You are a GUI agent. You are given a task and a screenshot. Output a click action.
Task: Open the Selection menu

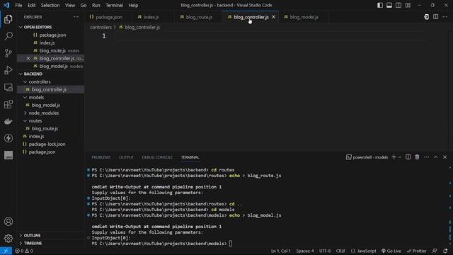click(50, 5)
